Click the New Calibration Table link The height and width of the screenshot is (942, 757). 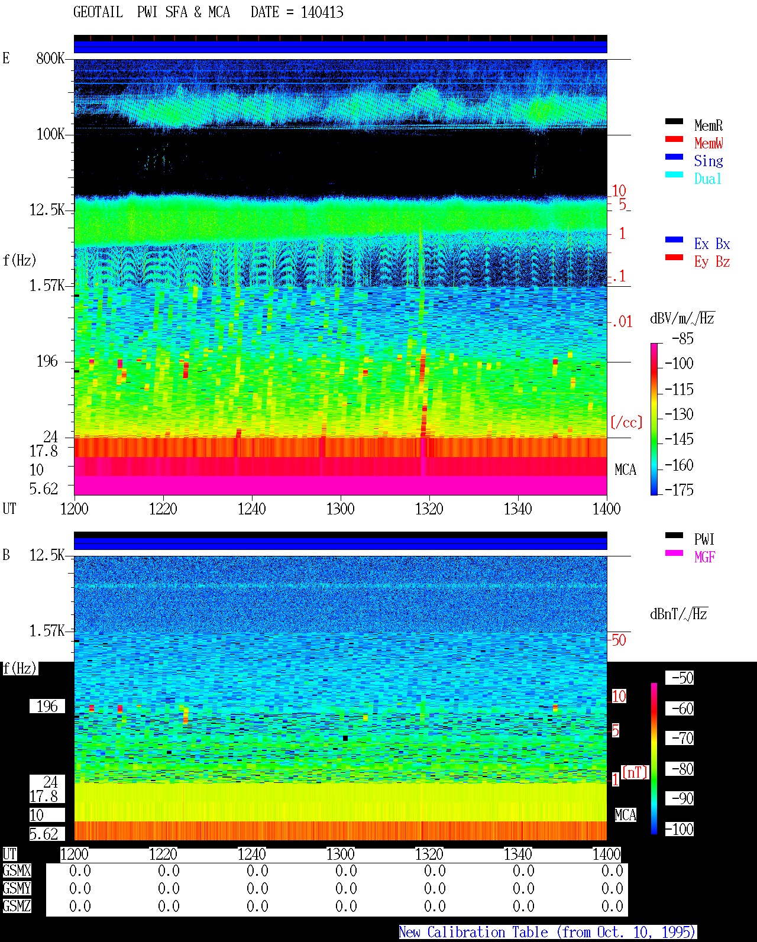548,932
